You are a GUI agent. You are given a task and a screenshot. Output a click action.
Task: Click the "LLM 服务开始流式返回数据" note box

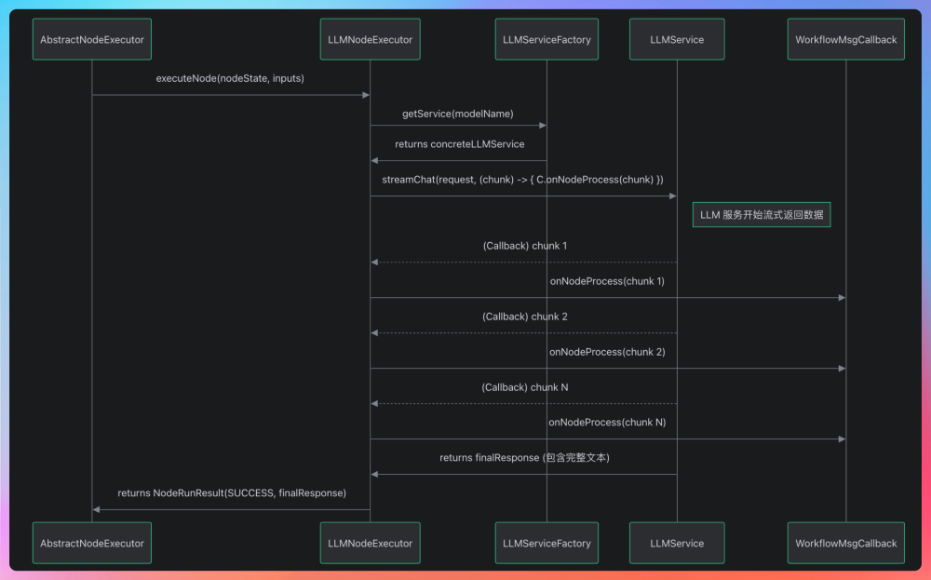[x=762, y=215]
